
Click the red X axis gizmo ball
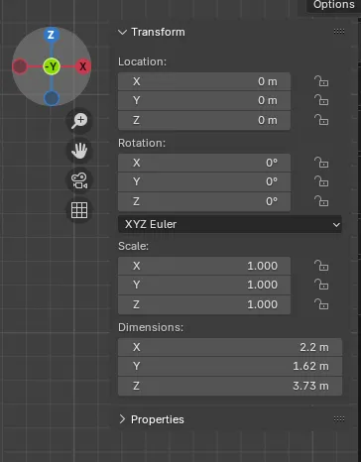pos(82,66)
